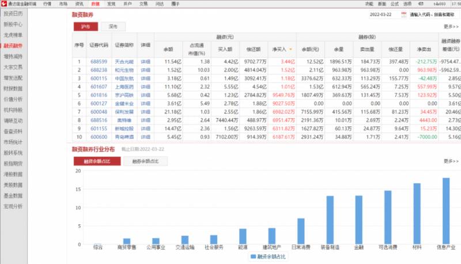Click the 信息产业 bar in the chart

(446, 211)
